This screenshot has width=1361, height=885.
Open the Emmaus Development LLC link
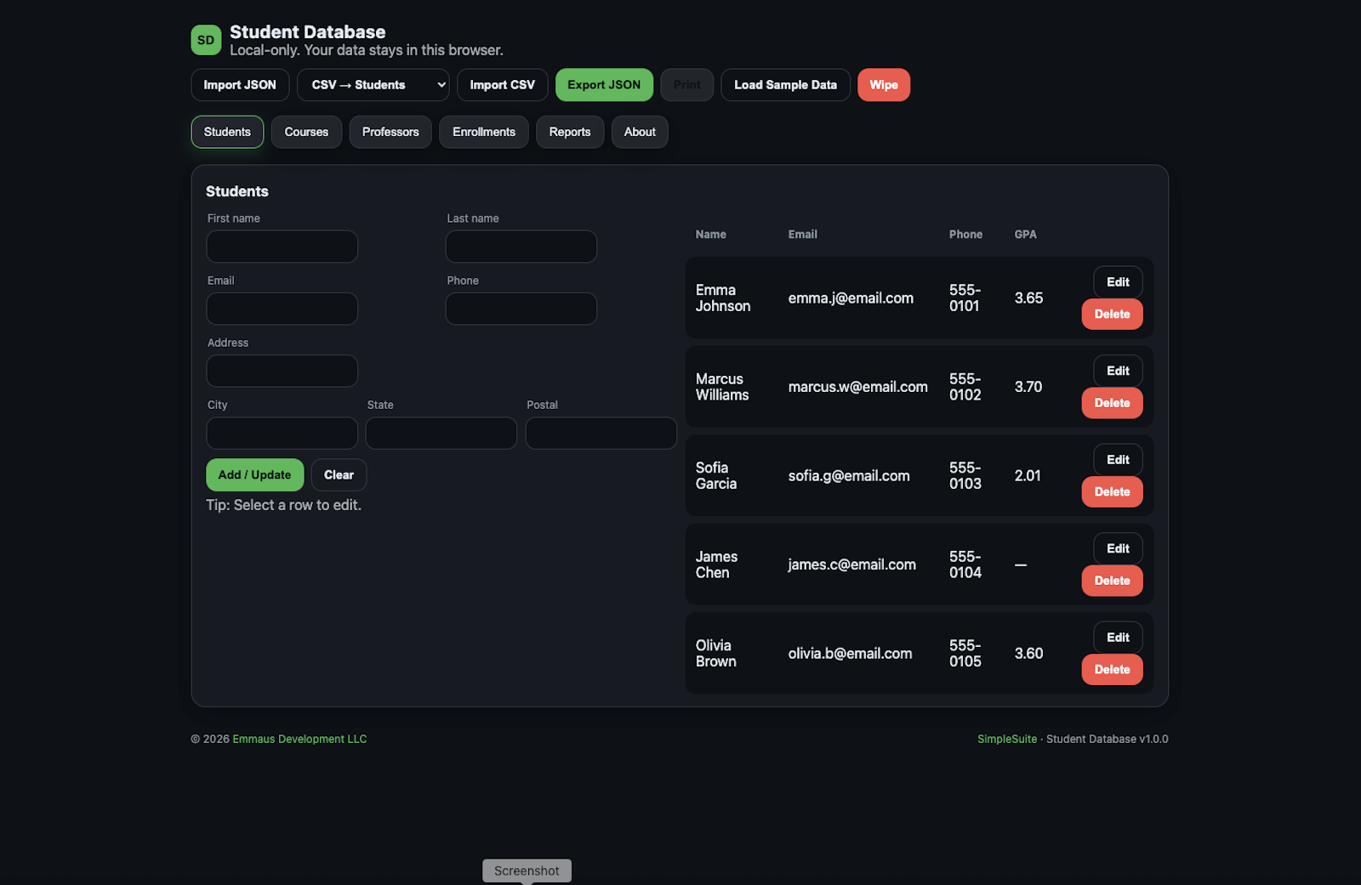(x=299, y=739)
